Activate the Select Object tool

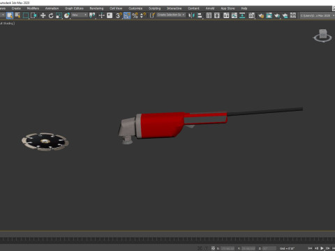[10, 15]
